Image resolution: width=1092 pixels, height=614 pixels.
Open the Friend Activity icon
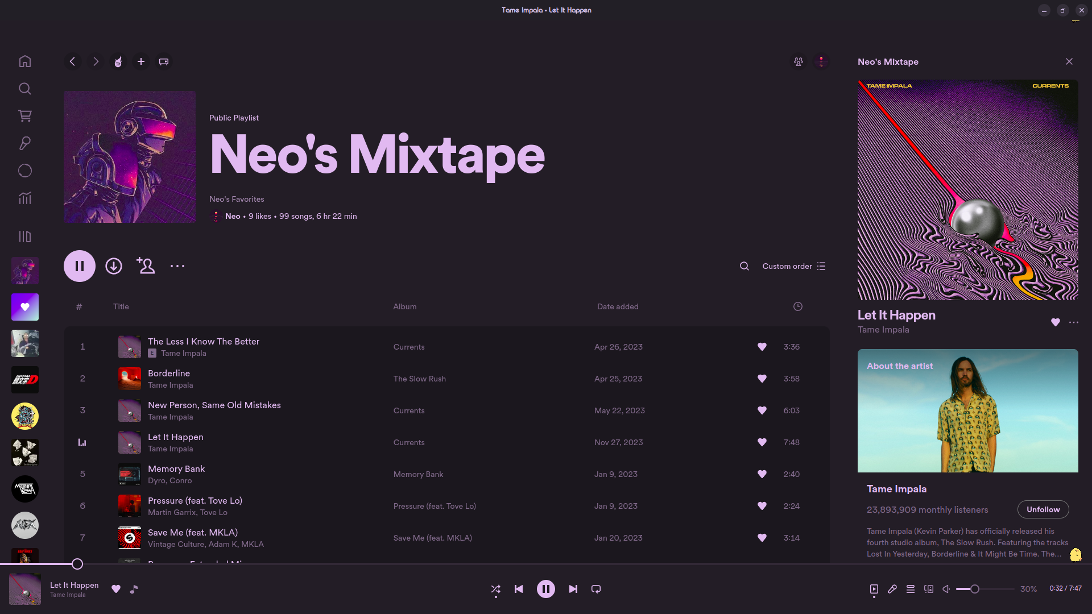[x=799, y=61]
